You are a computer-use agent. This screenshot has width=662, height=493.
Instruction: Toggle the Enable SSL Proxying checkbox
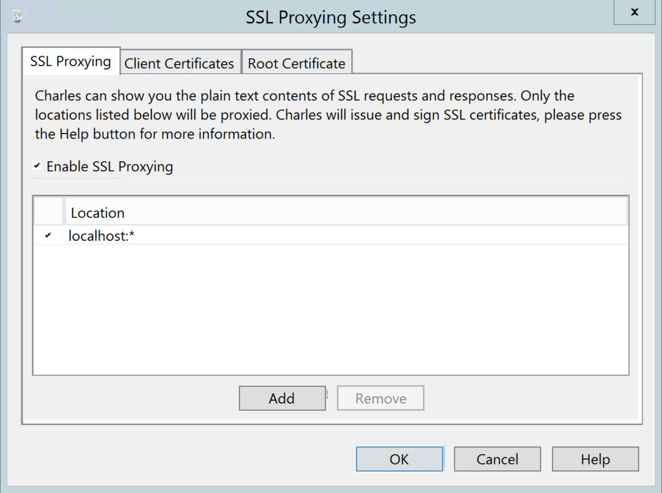pyautogui.click(x=37, y=166)
